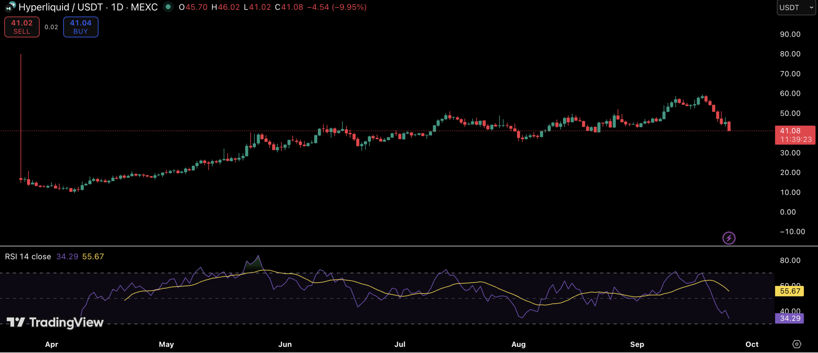Click the Oct label on time axis

pos(752,344)
